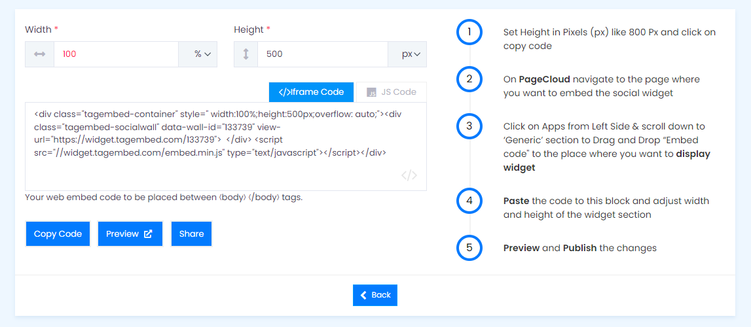Switch to the JS Code tab

click(x=392, y=92)
